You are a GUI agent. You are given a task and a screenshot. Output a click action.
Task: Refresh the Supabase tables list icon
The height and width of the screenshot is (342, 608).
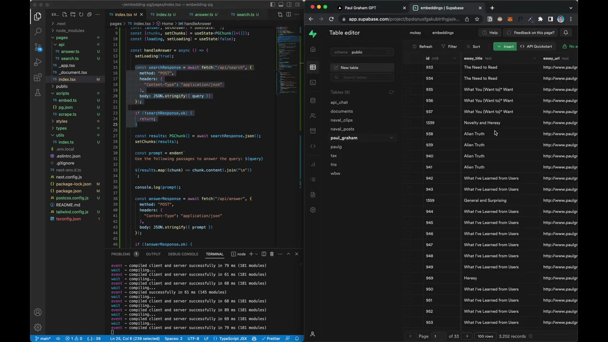coord(391,92)
